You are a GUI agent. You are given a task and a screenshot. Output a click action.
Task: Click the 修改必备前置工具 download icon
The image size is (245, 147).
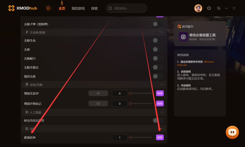[x=183, y=37]
